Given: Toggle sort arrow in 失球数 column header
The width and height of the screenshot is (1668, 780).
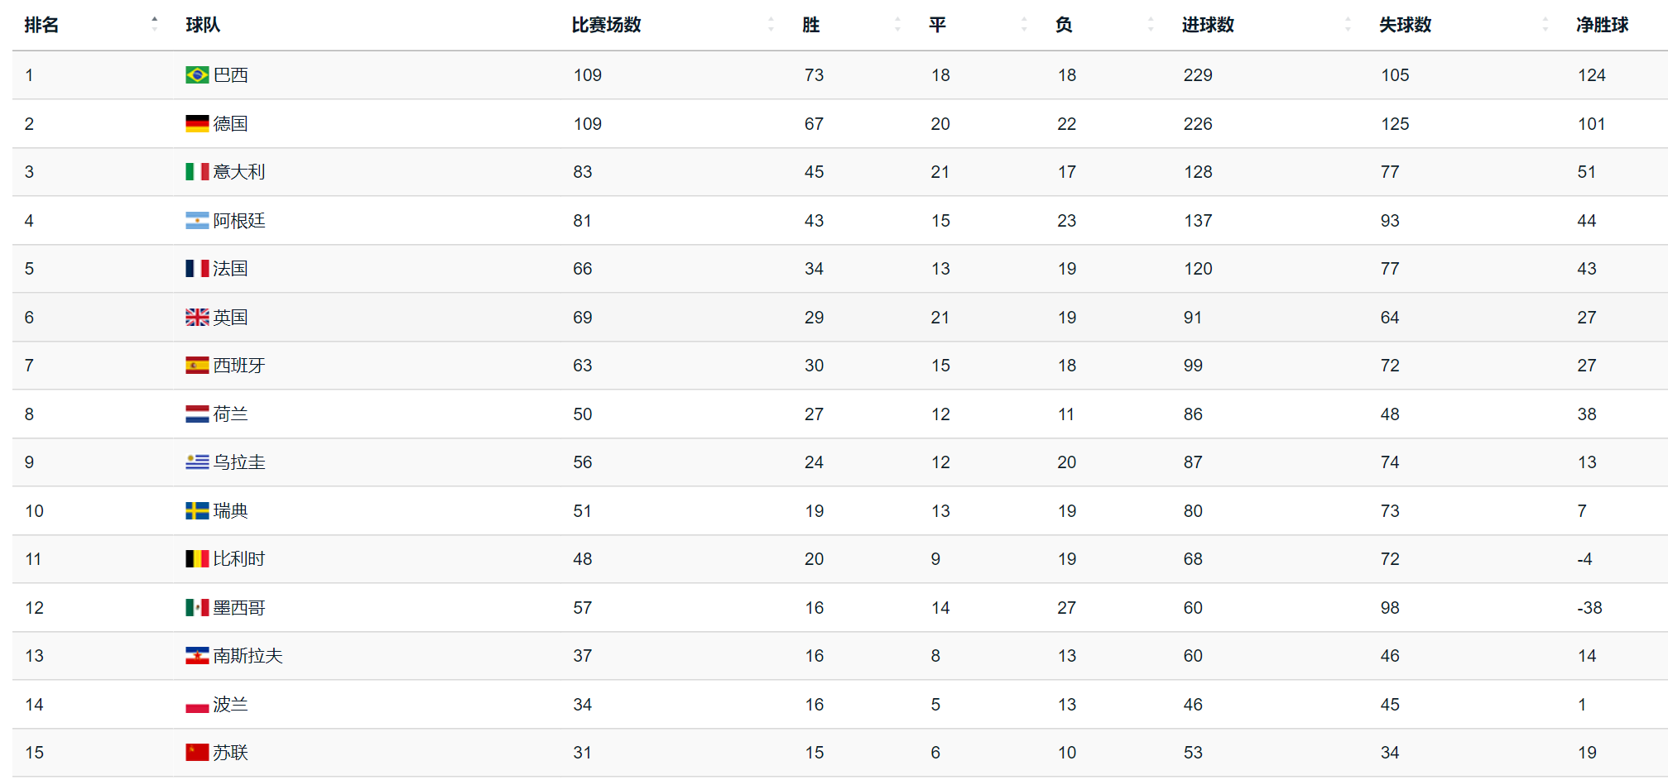Looking at the screenshot, I should (1545, 25).
